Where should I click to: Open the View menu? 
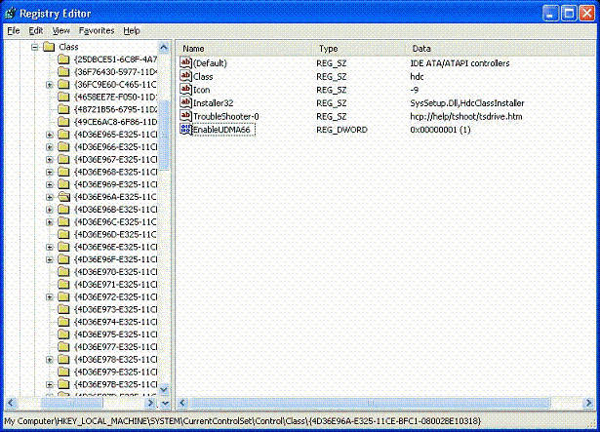pyautogui.click(x=60, y=30)
